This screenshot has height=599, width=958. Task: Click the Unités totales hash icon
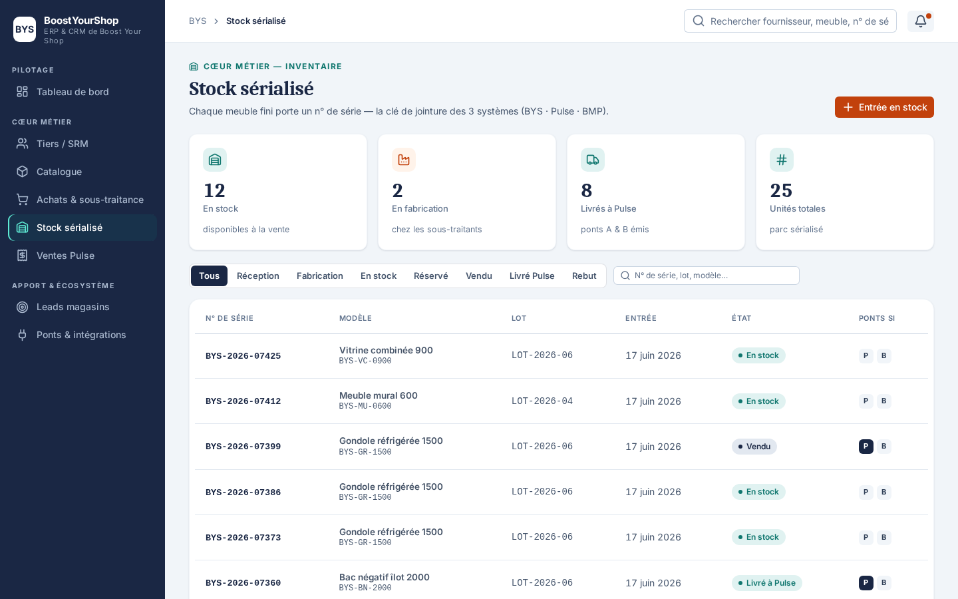pos(782,160)
